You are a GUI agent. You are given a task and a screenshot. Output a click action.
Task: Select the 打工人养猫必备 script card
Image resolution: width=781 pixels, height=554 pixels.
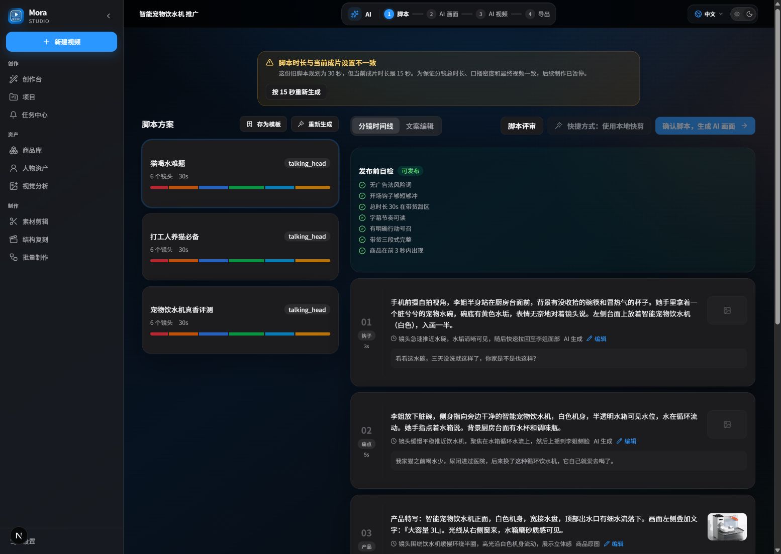tap(240, 247)
